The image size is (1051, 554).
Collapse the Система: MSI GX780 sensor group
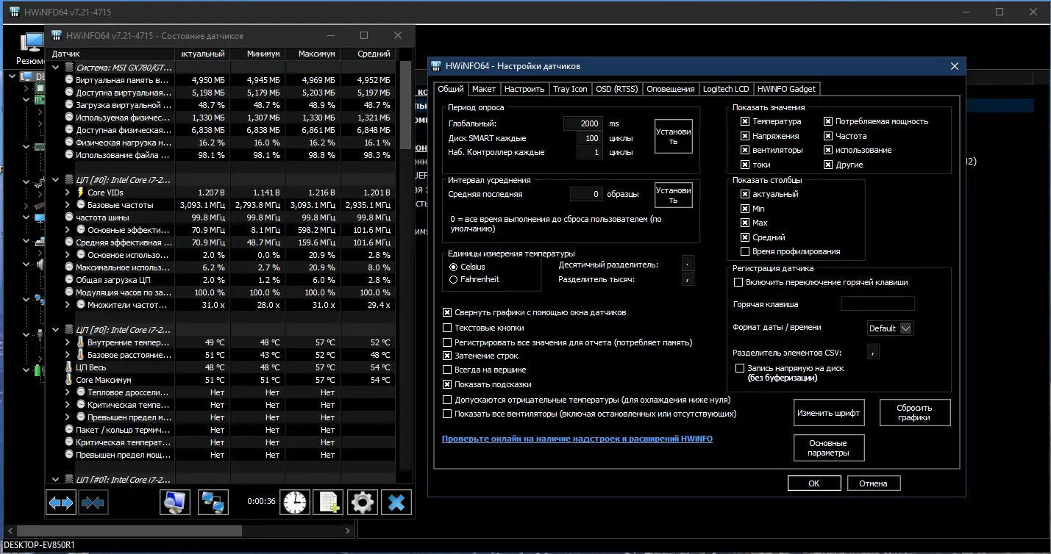[x=56, y=68]
